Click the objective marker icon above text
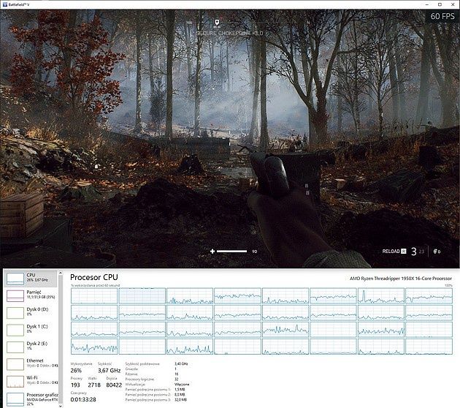The width and height of the screenshot is (460, 408). click(217, 23)
